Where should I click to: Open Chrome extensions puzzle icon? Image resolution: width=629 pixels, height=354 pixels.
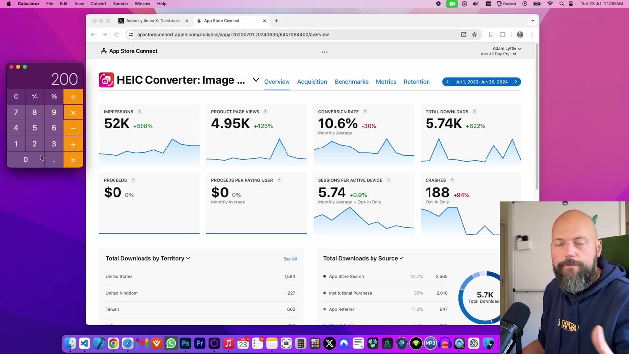pyautogui.click(x=503, y=34)
